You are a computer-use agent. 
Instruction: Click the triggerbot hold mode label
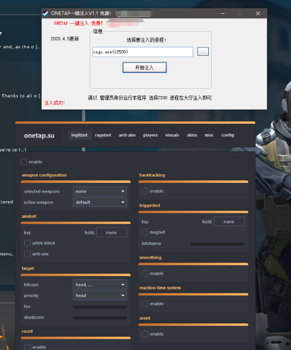tap(207, 222)
